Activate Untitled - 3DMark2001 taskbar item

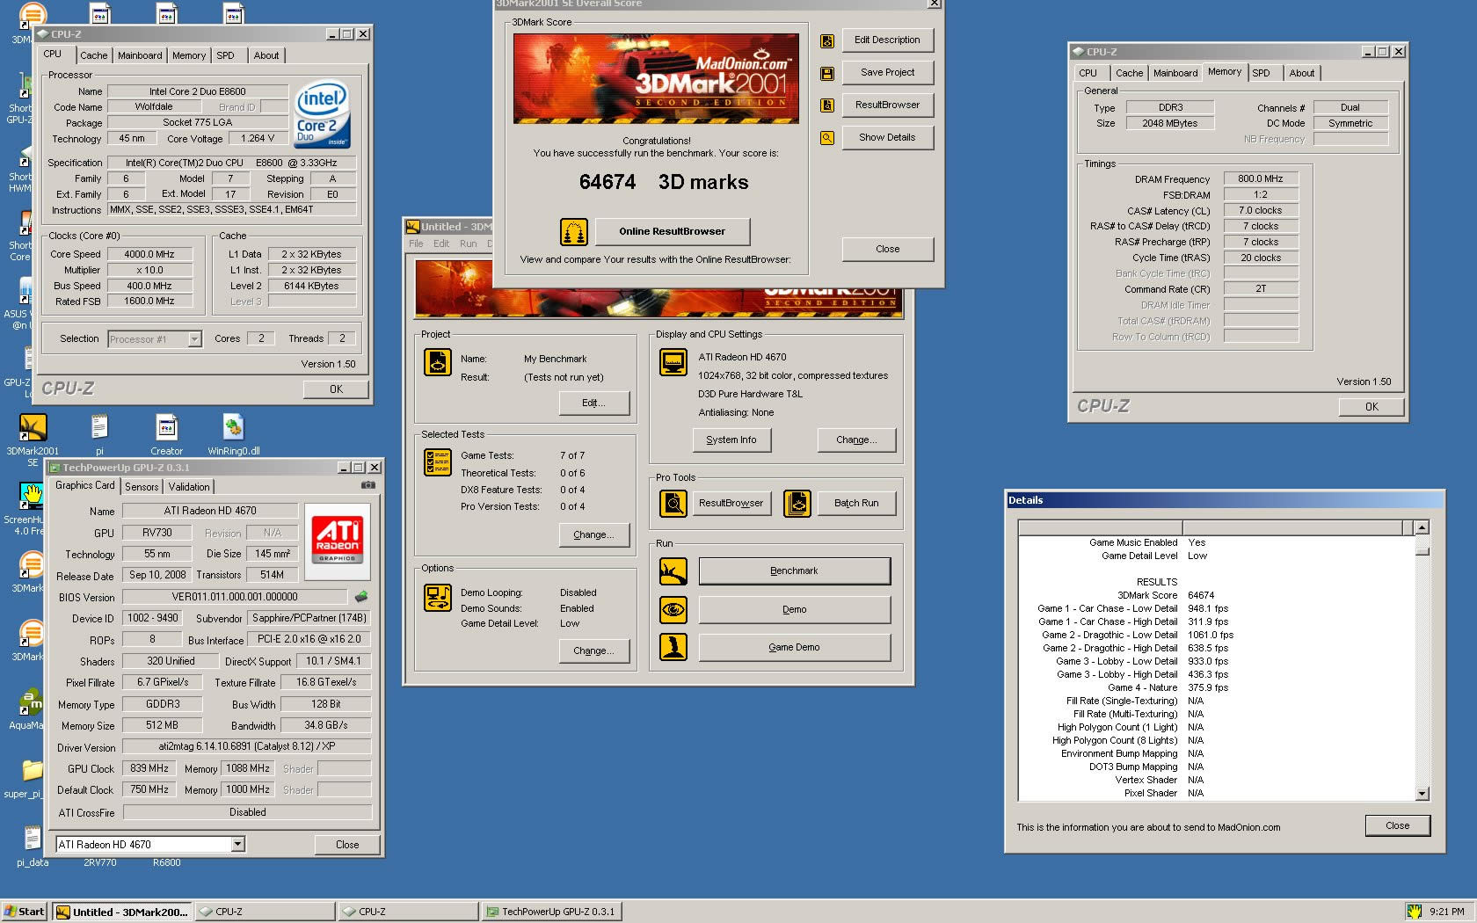point(121,912)
